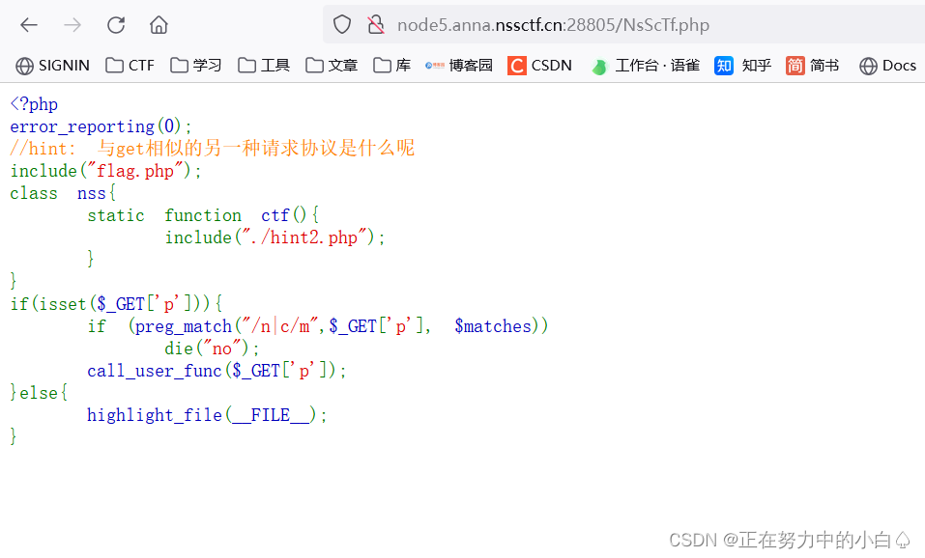Reload the current page

tap(115, 25)
